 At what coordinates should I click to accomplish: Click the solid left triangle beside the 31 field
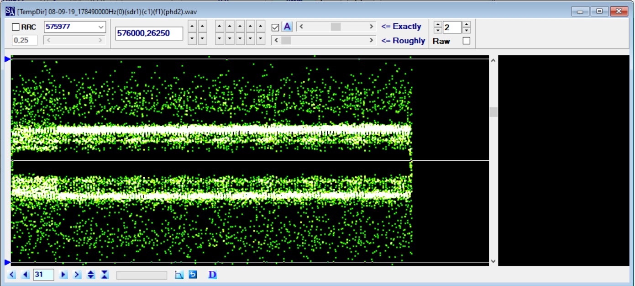[x=25, y=275]
